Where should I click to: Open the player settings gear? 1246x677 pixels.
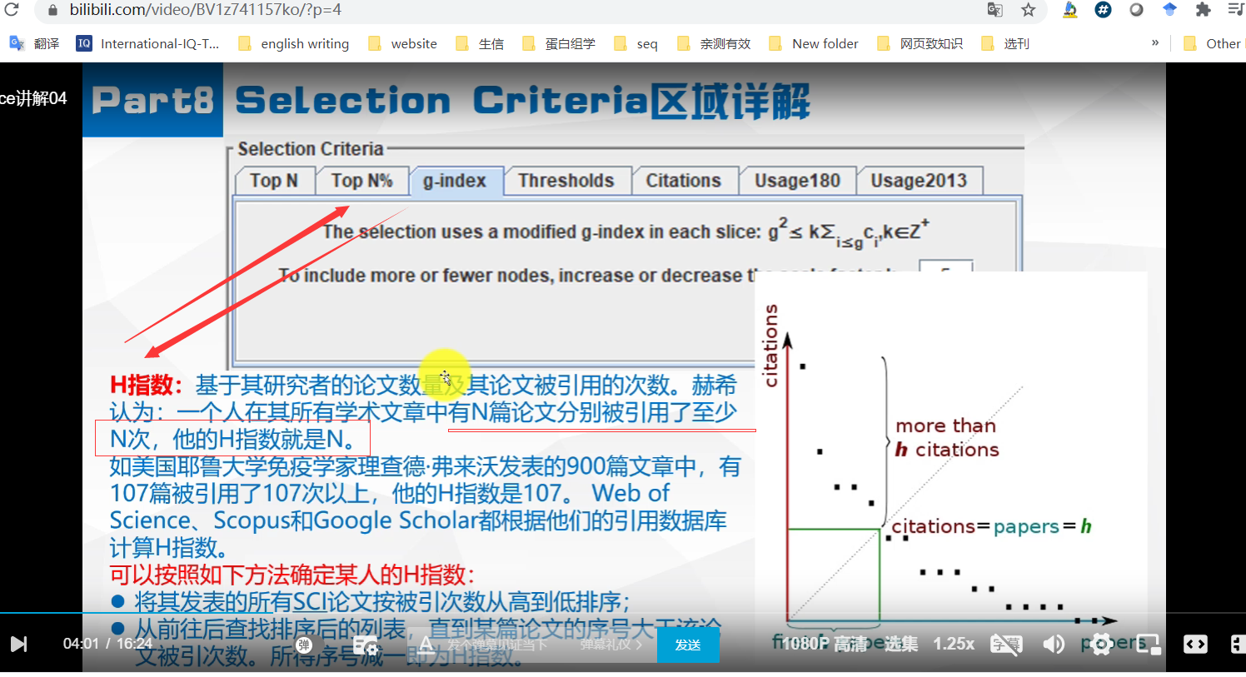tap(1101, 644)
